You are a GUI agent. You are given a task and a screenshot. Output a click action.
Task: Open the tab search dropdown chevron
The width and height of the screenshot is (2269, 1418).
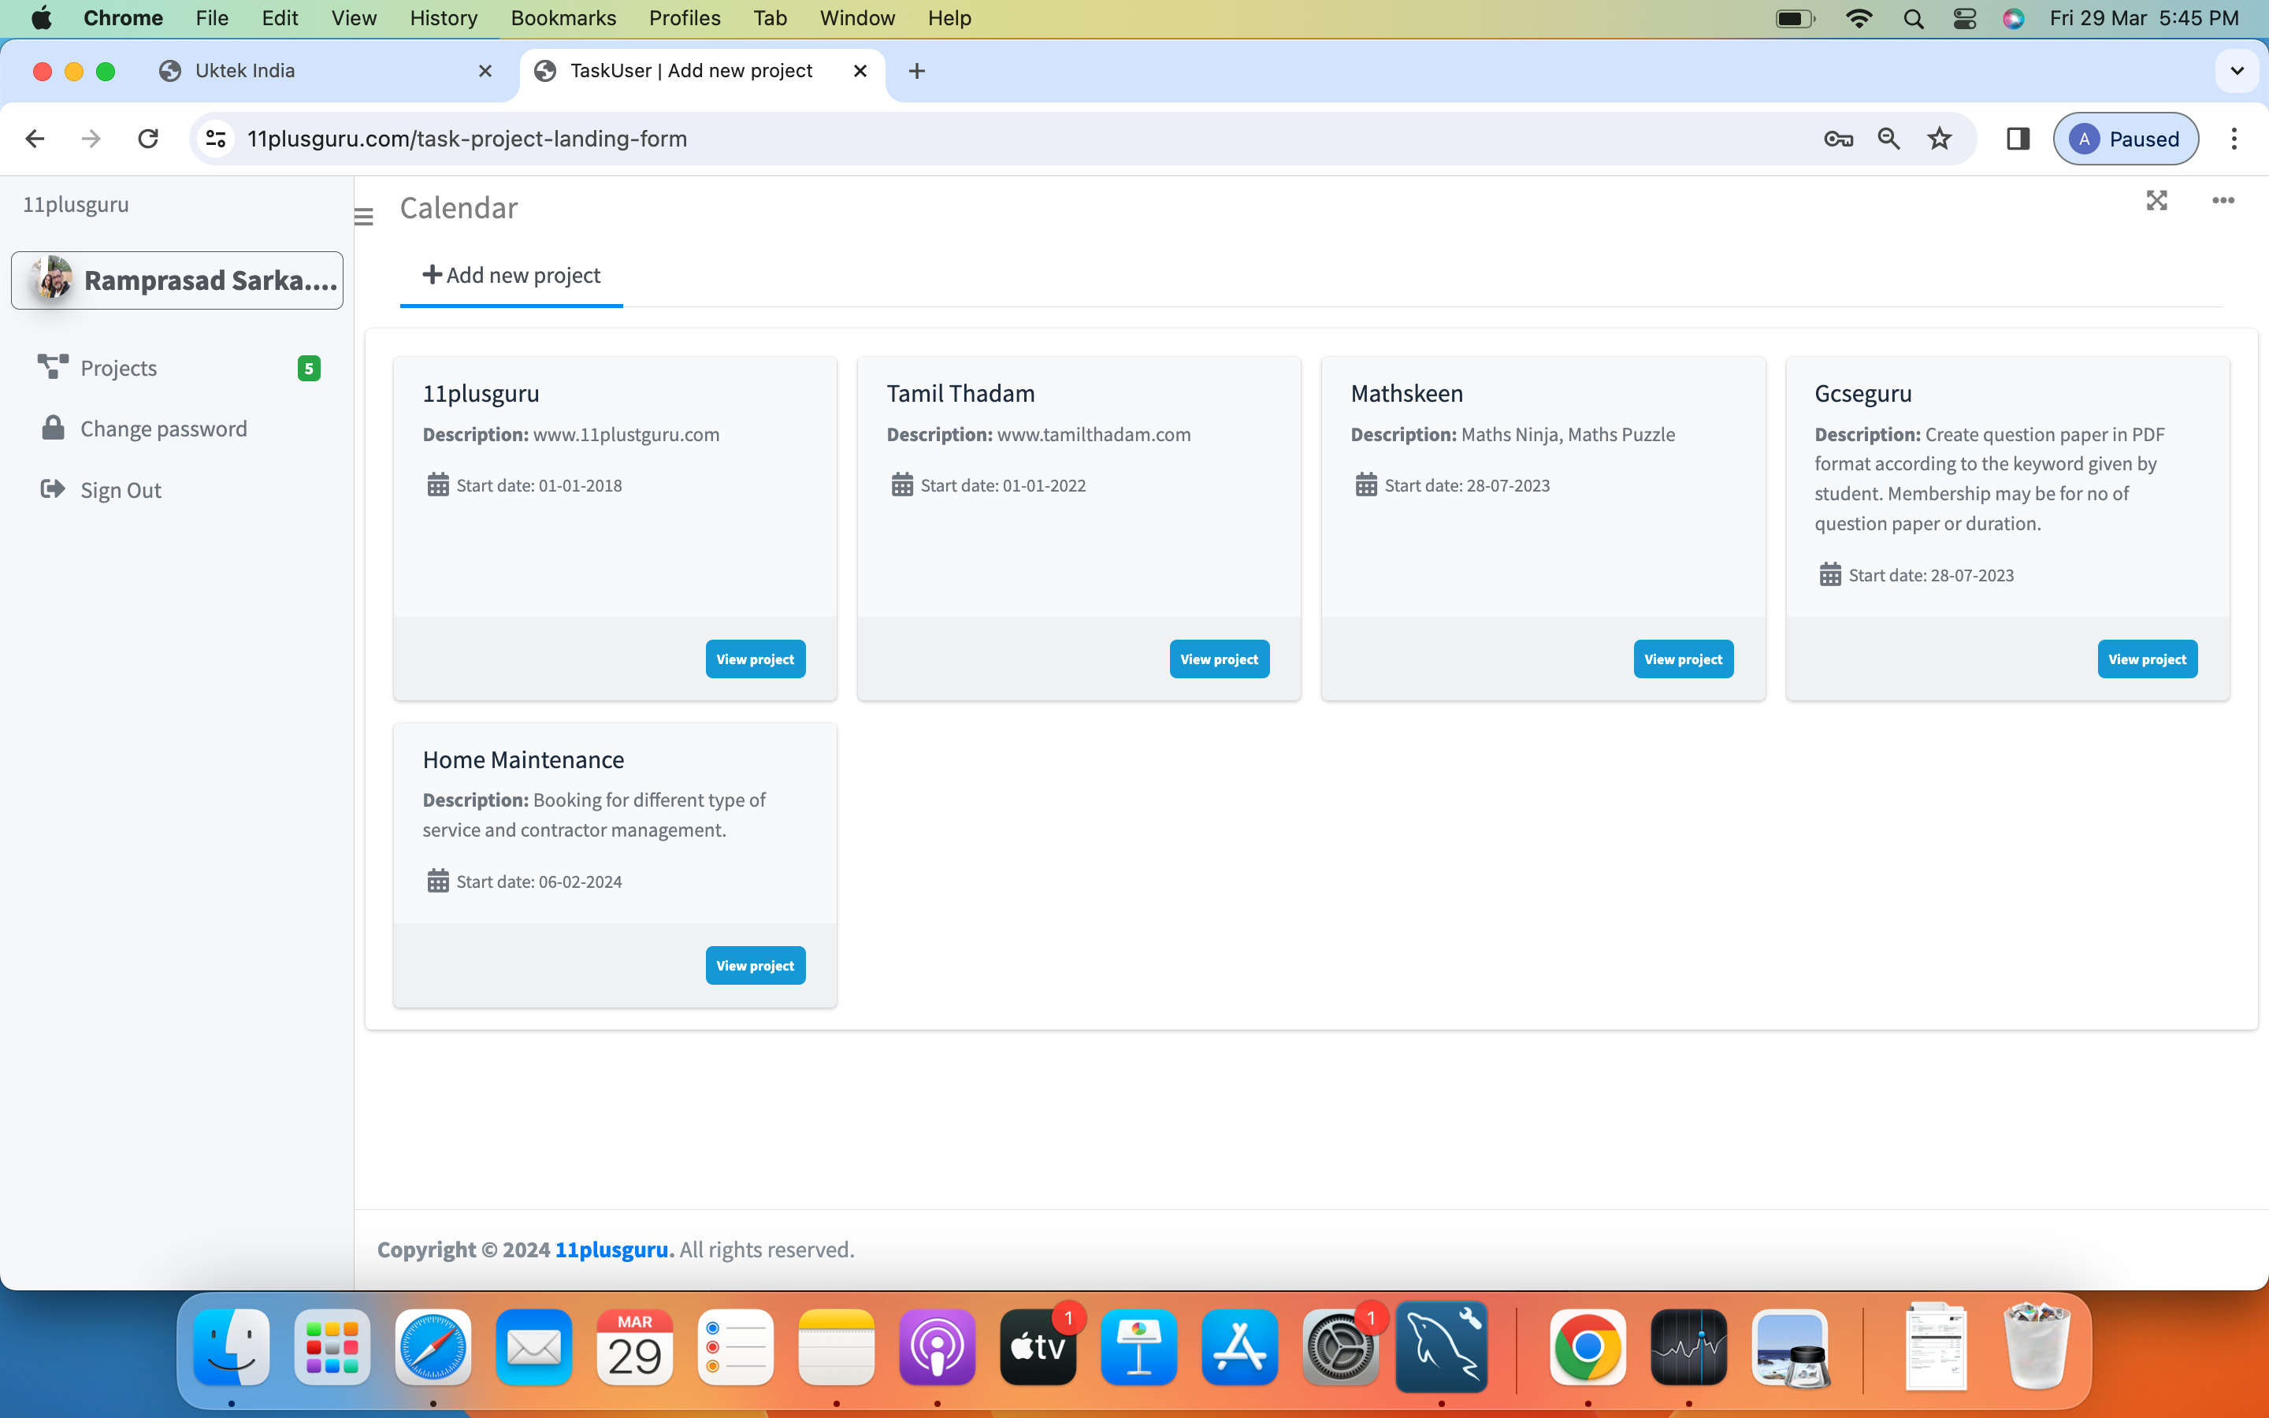coord(2237,71)
